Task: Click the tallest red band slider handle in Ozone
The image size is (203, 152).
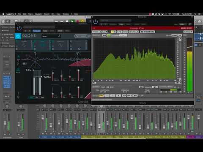Action: point(79,70)
